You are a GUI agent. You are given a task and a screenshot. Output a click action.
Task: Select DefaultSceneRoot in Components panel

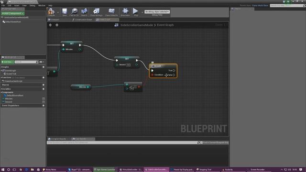[x=13, y=22]
